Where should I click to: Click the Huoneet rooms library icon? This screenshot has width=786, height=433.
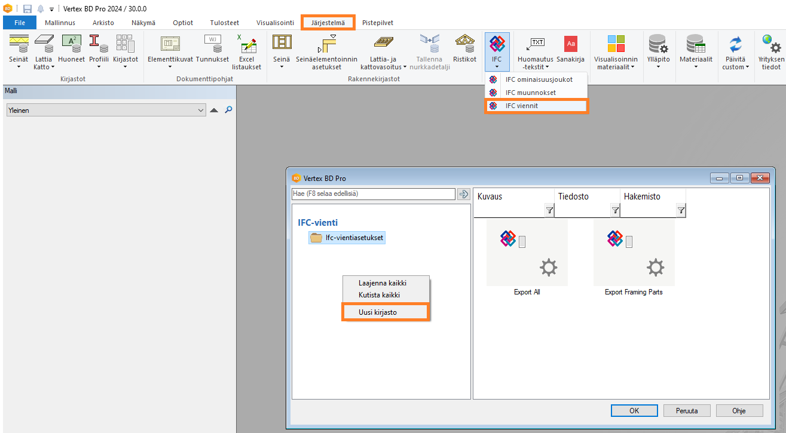coord(71,47)
